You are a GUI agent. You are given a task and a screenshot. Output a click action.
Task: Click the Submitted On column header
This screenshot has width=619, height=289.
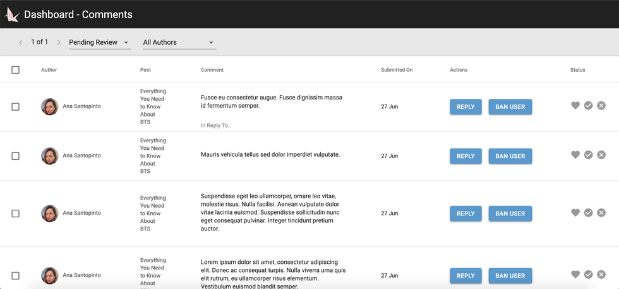[397, 70]
